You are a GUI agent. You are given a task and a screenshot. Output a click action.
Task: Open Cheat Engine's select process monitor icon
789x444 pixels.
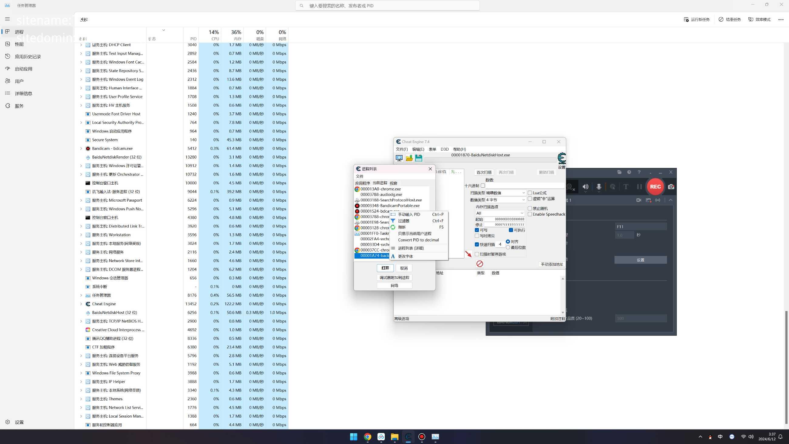coord(399,158)
